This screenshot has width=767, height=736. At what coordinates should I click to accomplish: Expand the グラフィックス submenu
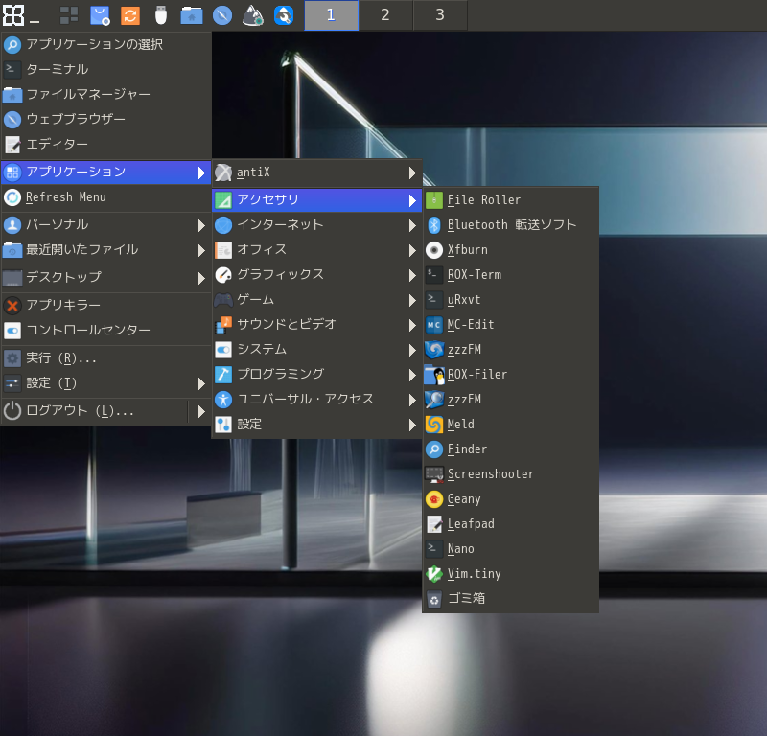280,275
